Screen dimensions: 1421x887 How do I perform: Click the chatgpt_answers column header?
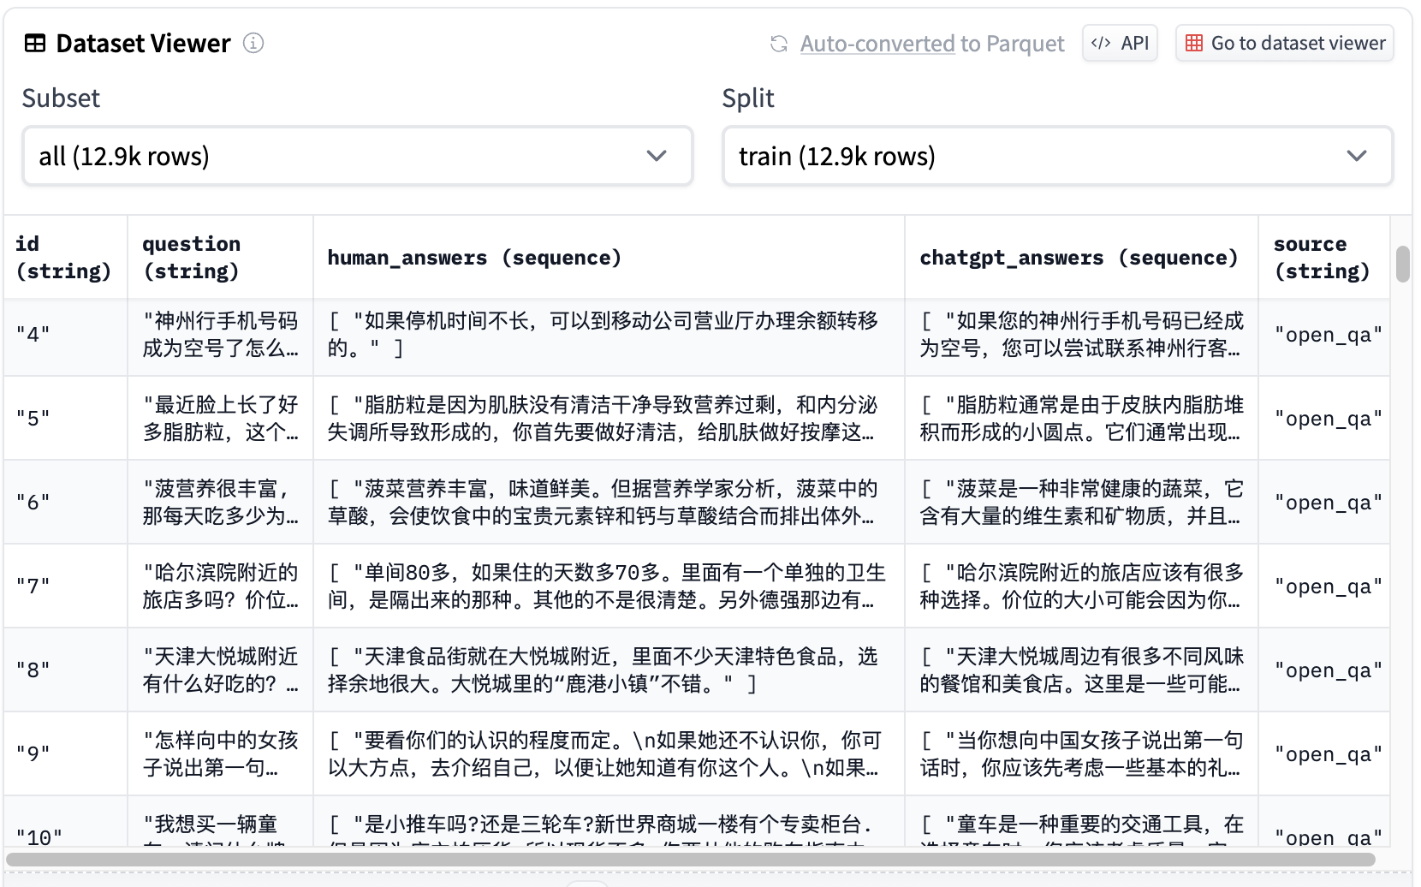pyautogui.click(x=1079, y=258)
